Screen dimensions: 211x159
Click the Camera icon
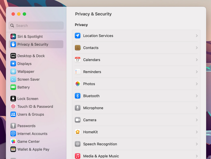78,120
